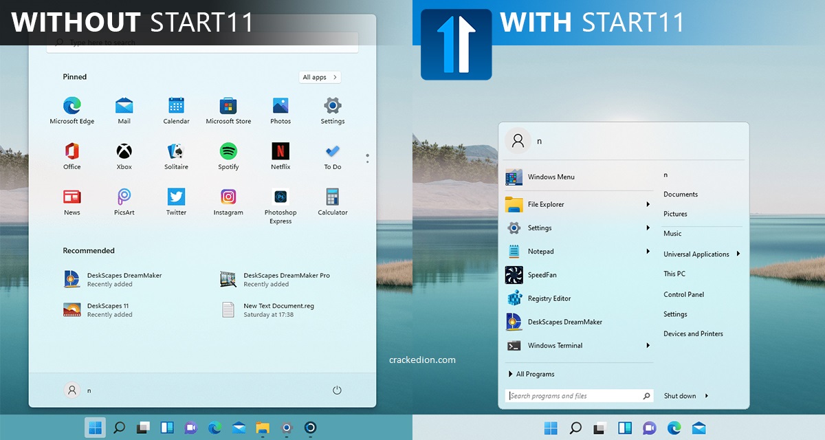Open Windows Menu entry in Start11
The height and width of the screenshot is (440, 825).
579,177
